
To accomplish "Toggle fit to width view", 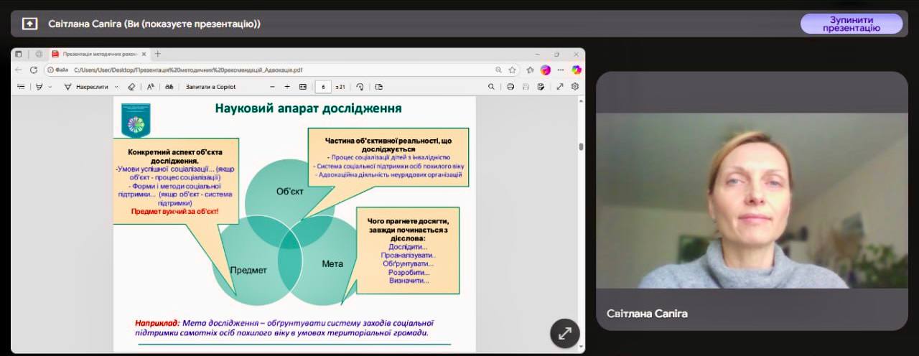I will tap(303, 87).
